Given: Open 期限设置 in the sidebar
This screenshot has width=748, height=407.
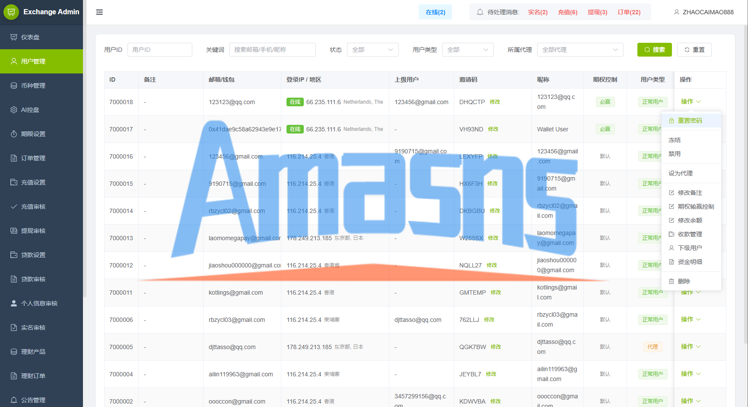Looking at the screenshot, I should (x=41, y=134).
